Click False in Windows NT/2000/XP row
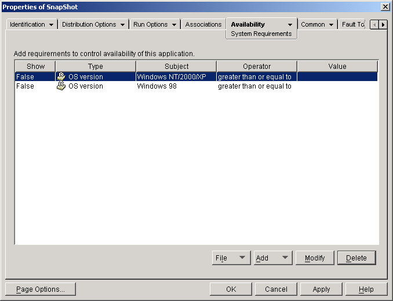This screenshot has height=301, width=393. pos(25,76)
